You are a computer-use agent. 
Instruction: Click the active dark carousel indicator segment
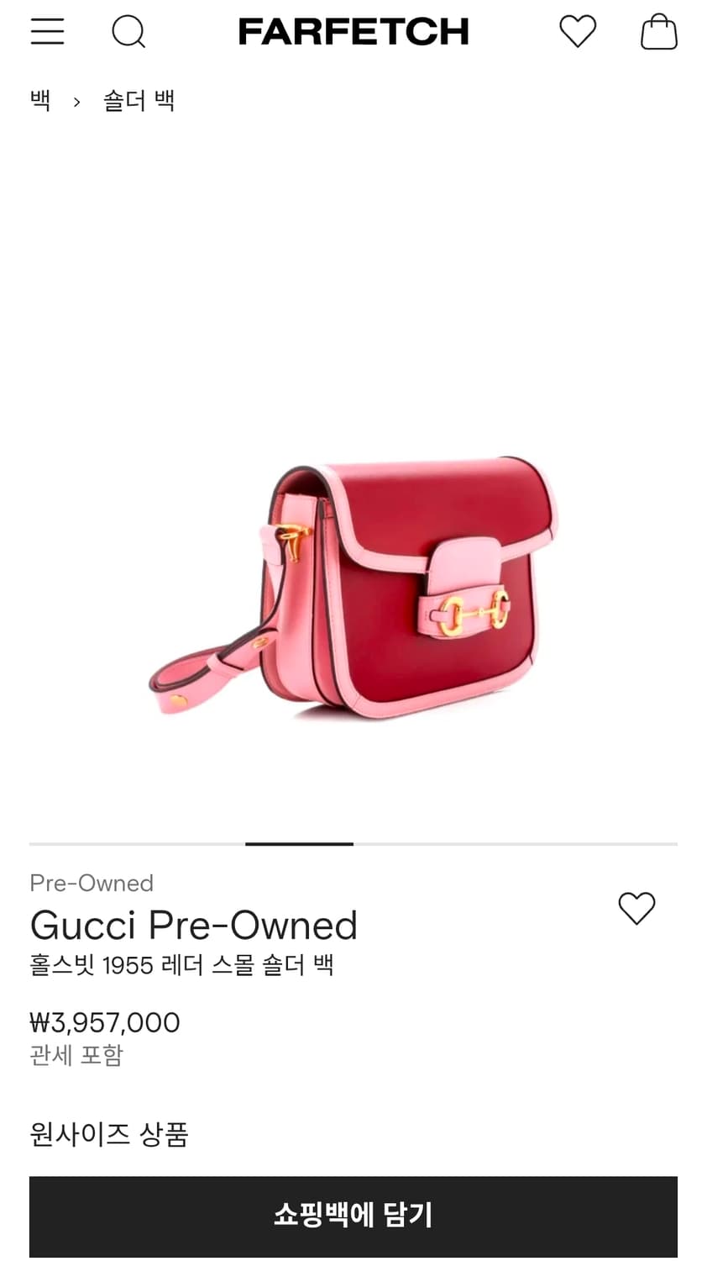(x=299, y=843)
